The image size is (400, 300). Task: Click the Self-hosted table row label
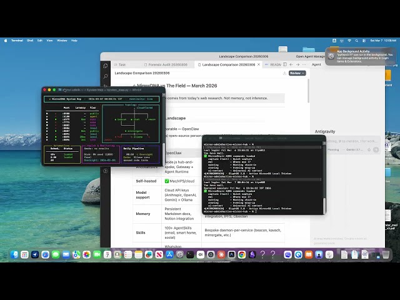click(x=146, y=181)
